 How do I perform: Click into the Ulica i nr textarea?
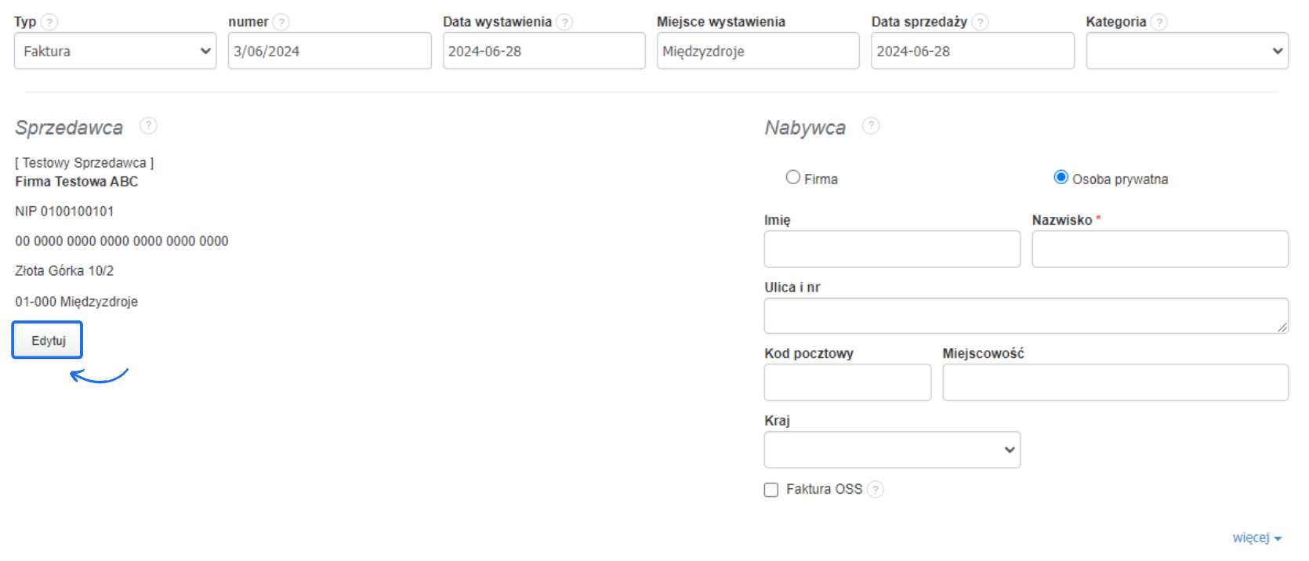(1025, 316)
